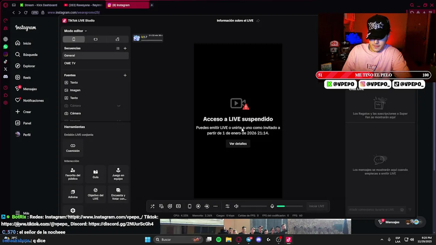Screen dimensions: 436x245
Task: Open the Coemisión tool
Action: (x=73, y=148)
